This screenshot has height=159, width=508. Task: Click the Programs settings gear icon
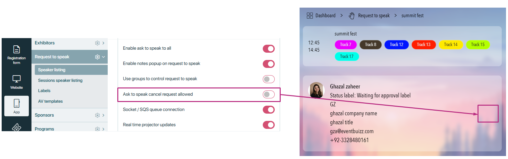point(97,129)
